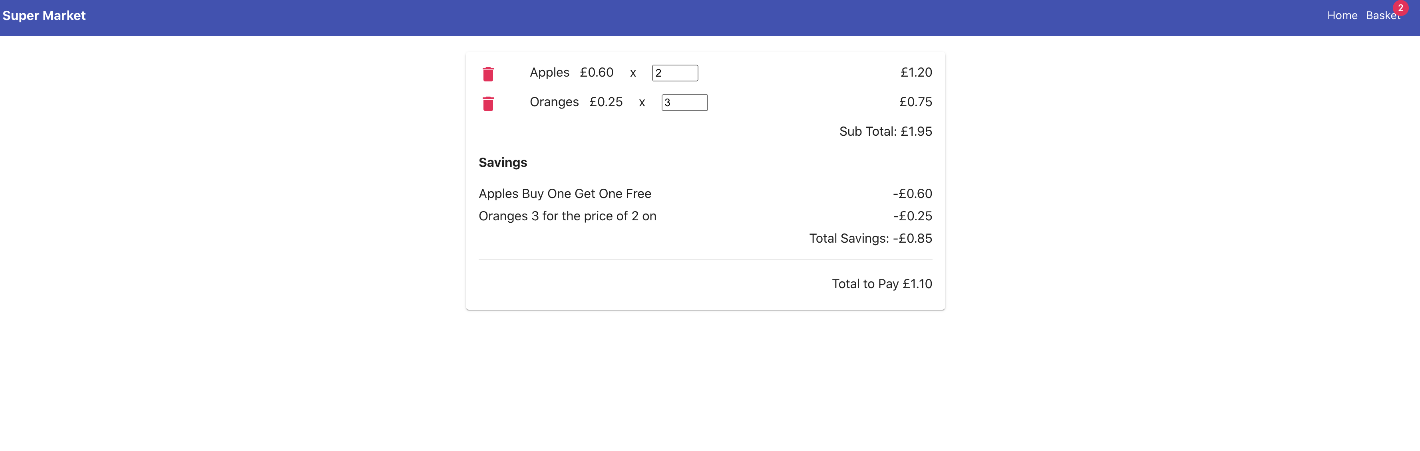Click the Total Savings line
The height and width of the screenshot is (451, 1420).
[870, 238]
